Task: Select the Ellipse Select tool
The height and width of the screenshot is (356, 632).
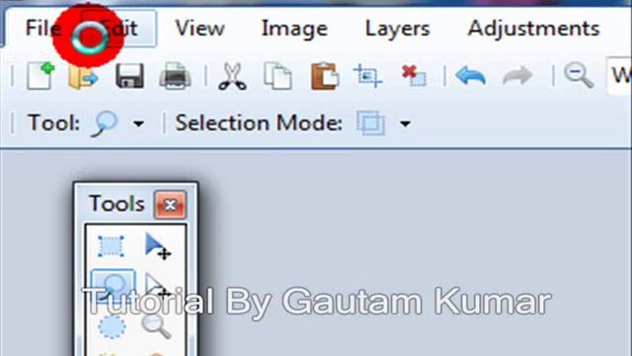Action: tap(112, 326)
